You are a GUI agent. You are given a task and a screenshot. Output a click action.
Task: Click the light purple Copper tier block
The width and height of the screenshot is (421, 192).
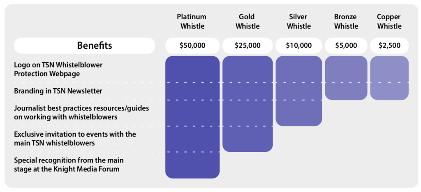[389, 78]
